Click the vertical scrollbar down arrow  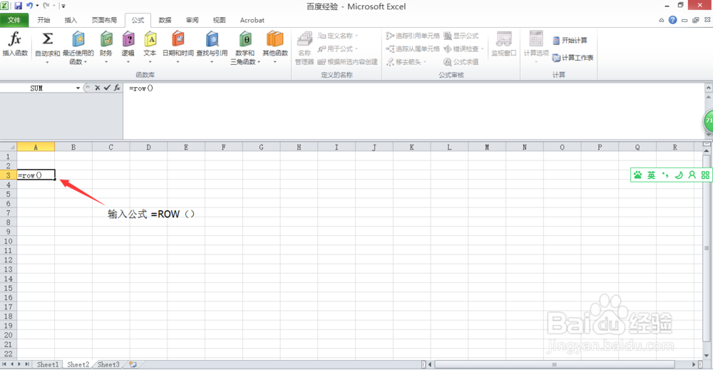click(706, 356)
